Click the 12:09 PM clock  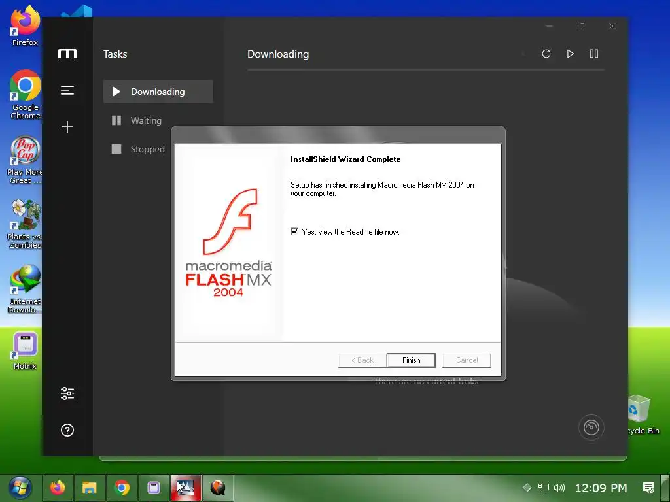coord(601,488)
